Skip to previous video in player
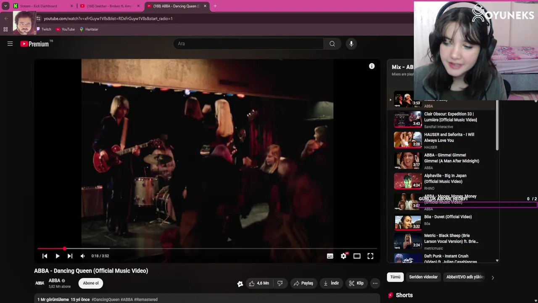Viewport: 538px width, 303px height. pyautogui.click(x=45, y=256)
